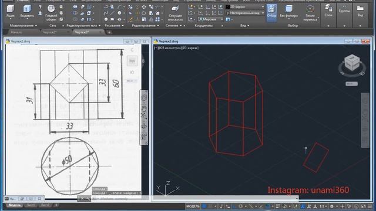The height and width of the screenshot is (211, 376).
Task: Click the array editing tool icon
Action: 157,19
